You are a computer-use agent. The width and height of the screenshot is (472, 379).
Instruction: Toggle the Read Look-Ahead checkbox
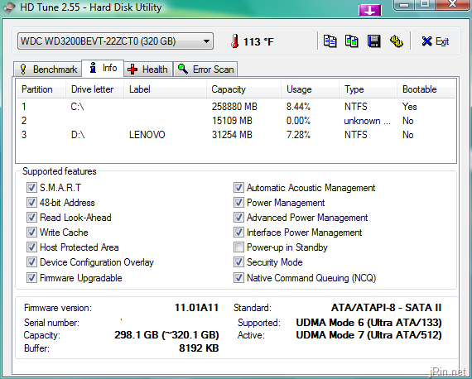click(x=31, y=217)
